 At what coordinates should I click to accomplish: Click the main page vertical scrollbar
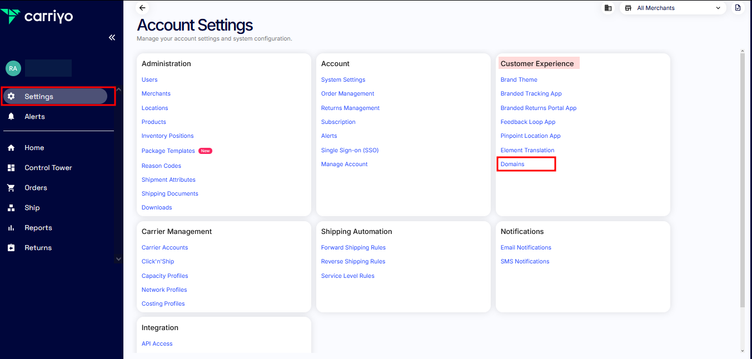(743, 178)
